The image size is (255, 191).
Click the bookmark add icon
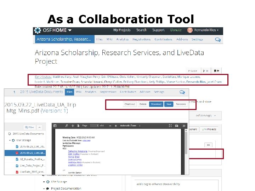click(216, 71)
